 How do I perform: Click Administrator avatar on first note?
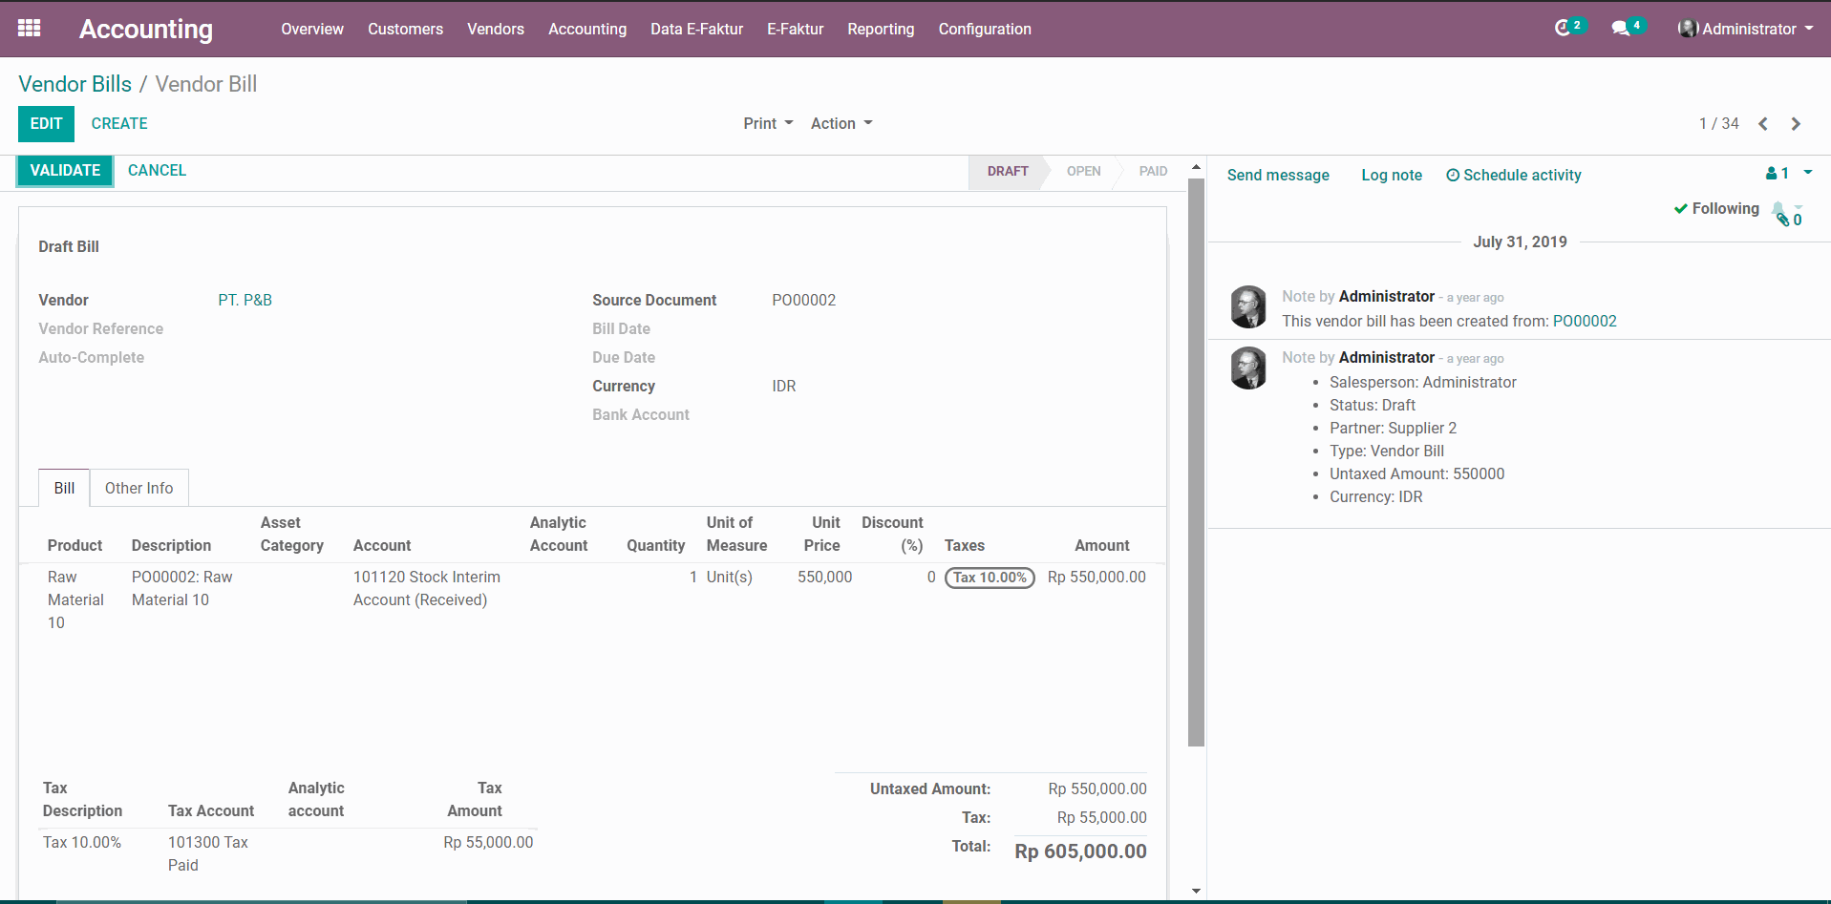pyautogui.click(x=1248, y=307)
